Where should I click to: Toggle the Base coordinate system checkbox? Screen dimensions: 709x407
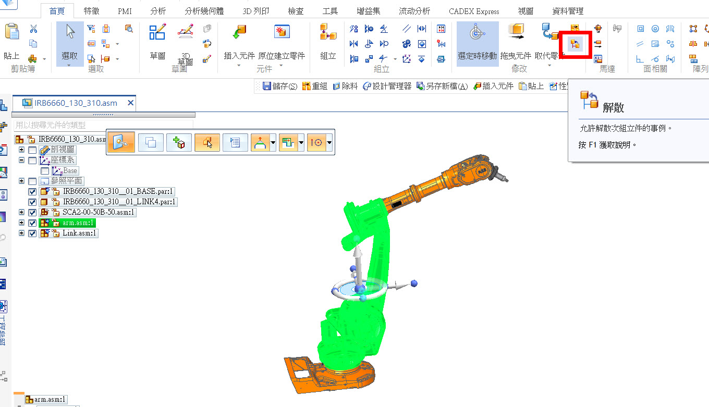[45, 171]
